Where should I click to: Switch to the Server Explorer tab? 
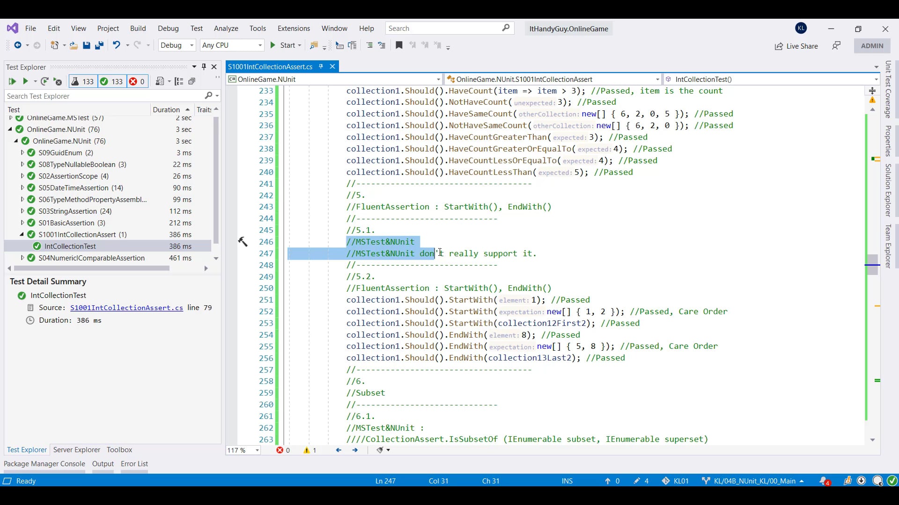click(x=76, y=450)
